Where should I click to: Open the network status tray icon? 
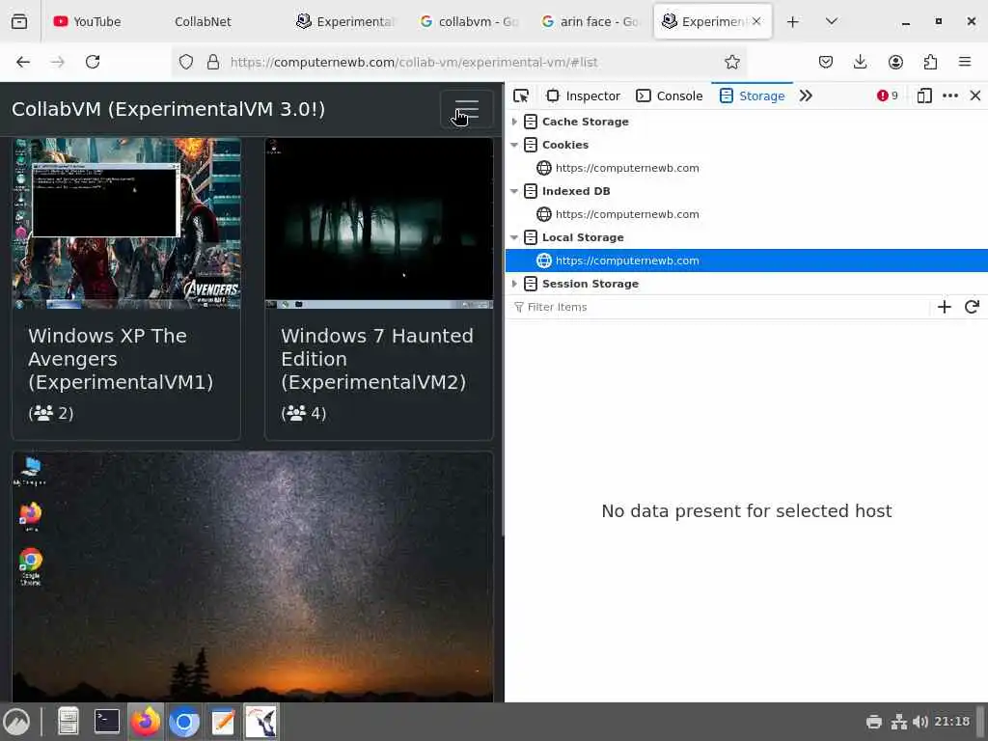point(898,722)
